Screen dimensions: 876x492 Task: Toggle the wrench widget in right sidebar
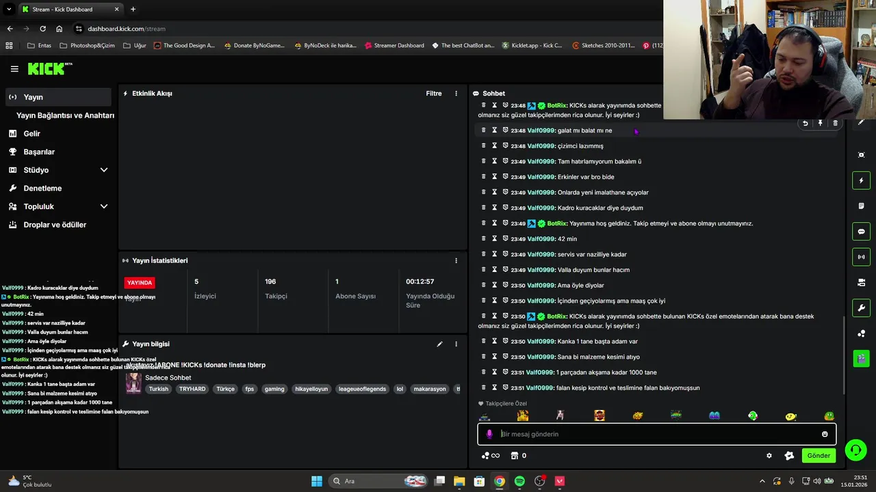[x=862, y=307]
